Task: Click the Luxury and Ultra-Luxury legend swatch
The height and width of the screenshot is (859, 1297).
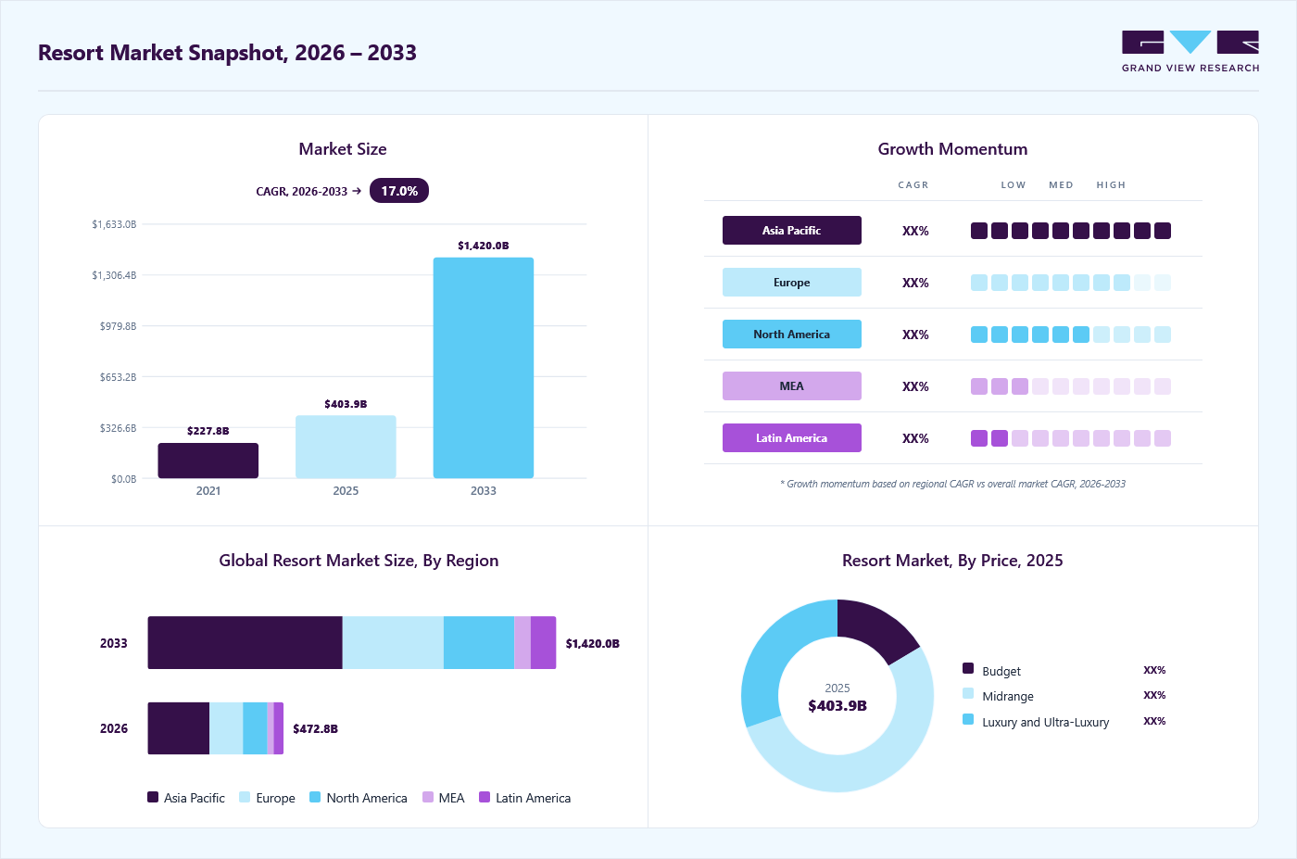Action: tap(968, 719)
